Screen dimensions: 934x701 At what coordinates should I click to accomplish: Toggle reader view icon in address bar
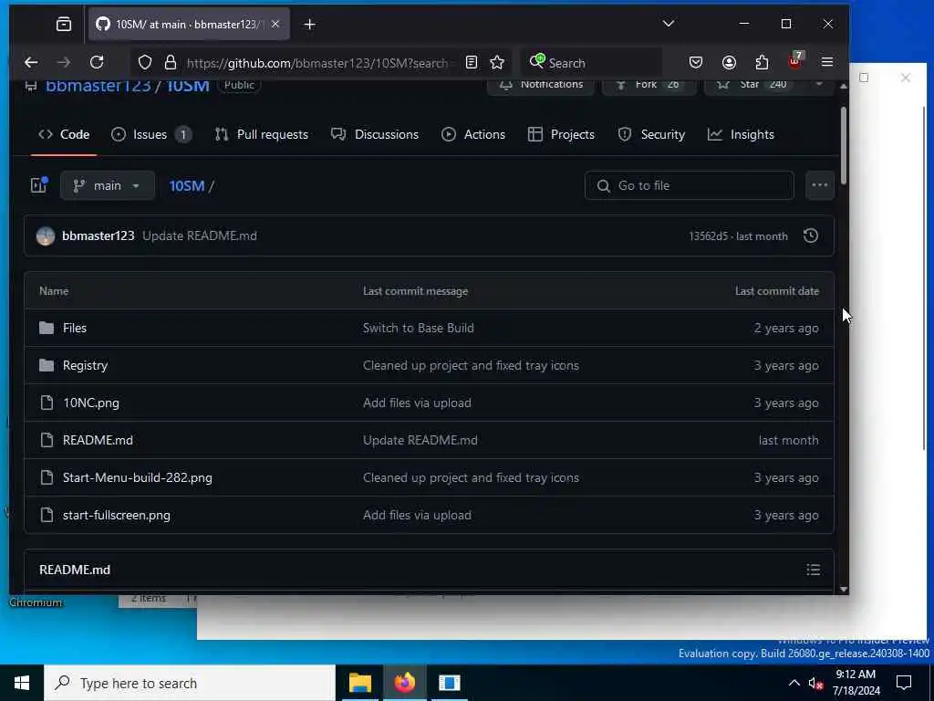[x=472, y=63]
